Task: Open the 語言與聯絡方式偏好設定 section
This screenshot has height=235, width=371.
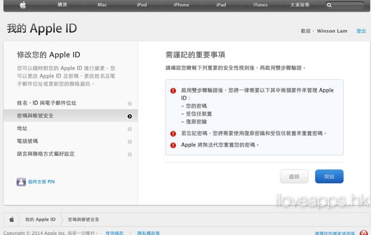Action: click(x=71, y=154)
